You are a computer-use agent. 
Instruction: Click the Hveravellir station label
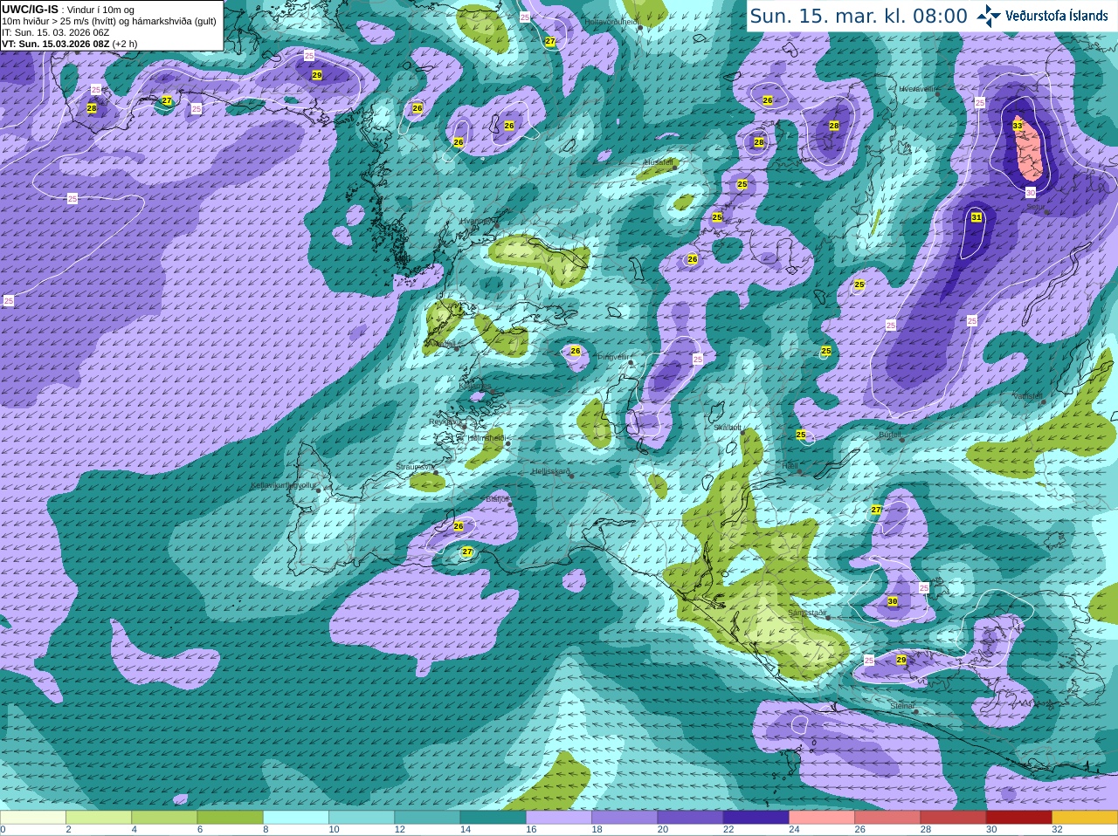[x=918, y=89]
